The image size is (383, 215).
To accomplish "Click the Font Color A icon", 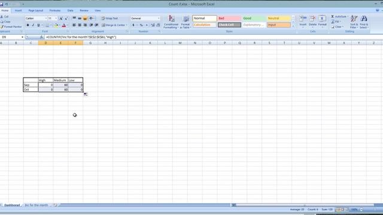I will (x=64, y=25).
